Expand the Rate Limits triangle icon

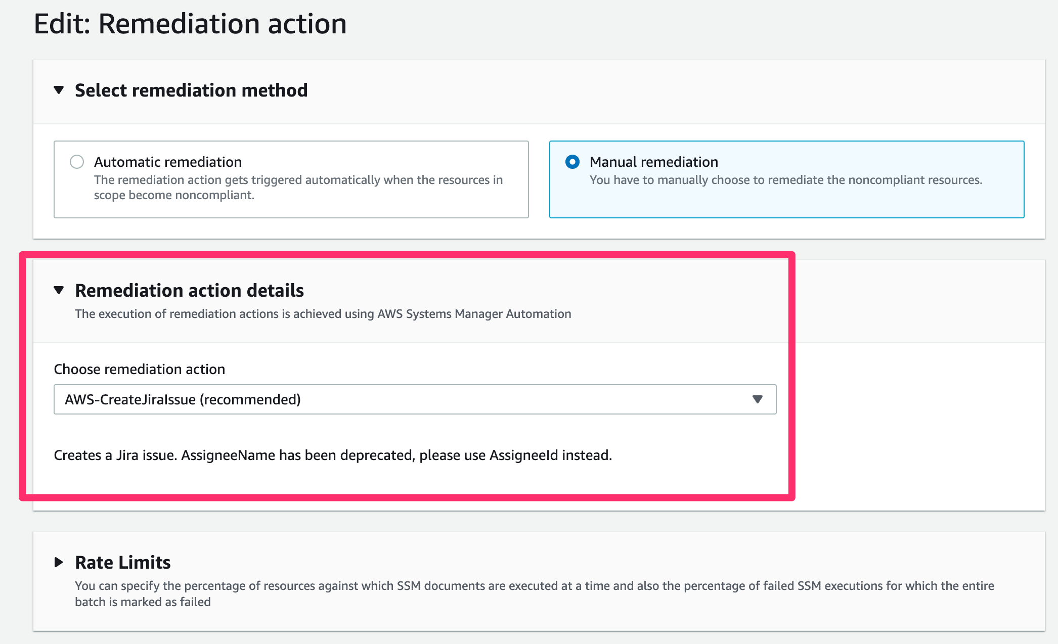(59, 562)
